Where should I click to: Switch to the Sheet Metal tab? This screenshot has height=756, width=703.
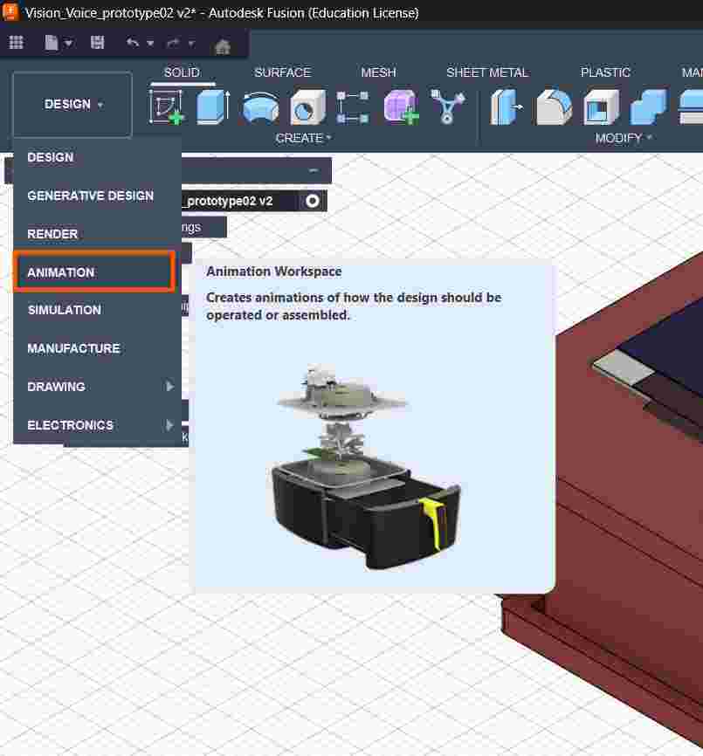pos(487,72)
